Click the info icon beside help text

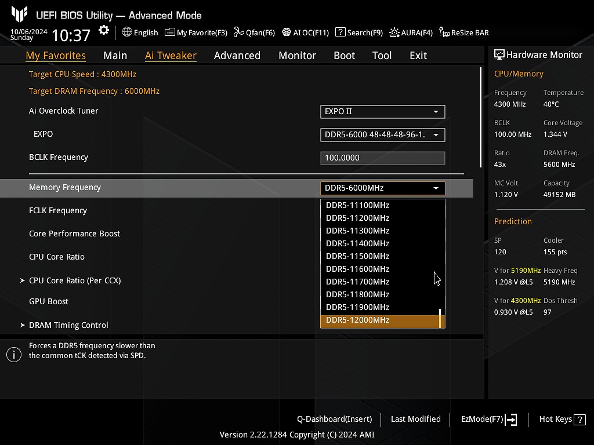14,355
